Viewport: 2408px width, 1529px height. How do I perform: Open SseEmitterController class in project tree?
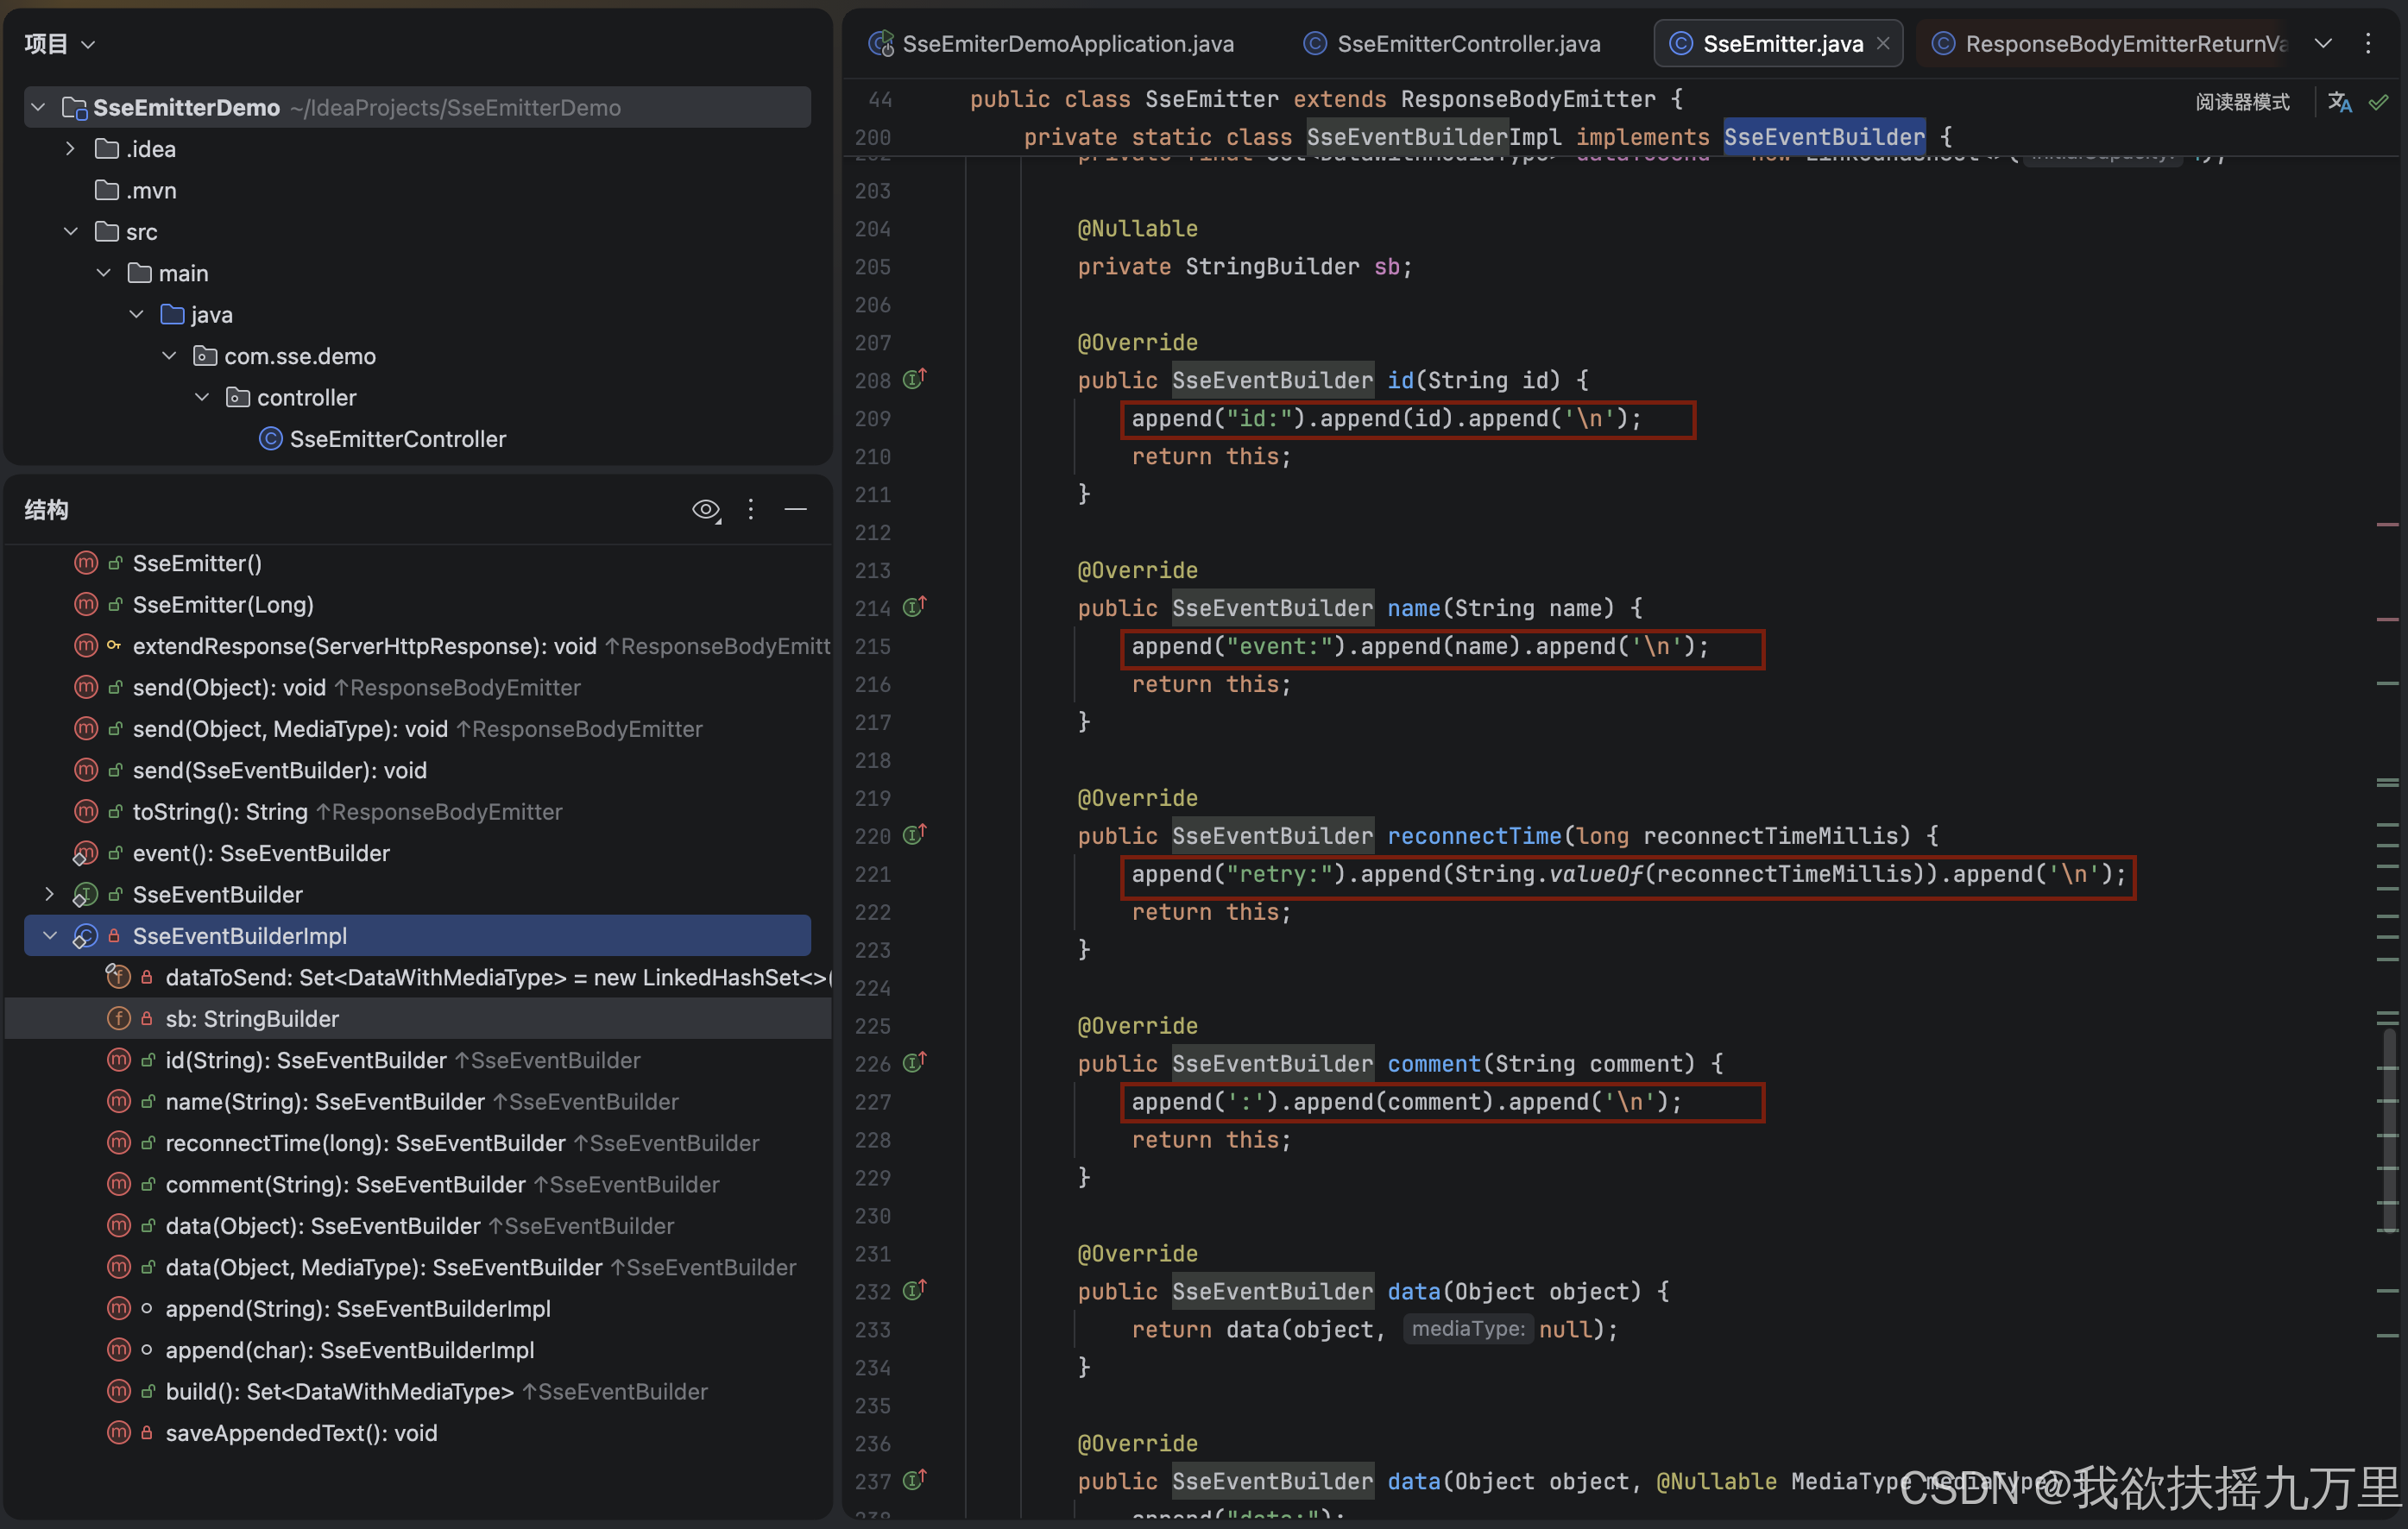pos(398,439)
